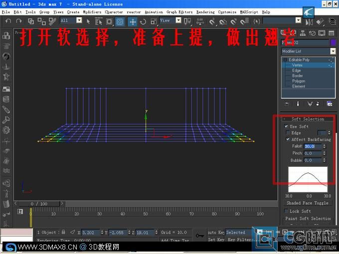The height and width of the screenshot is (254, 339).
Task: Open the Modifiers menu
Action: tap(92, 12)
